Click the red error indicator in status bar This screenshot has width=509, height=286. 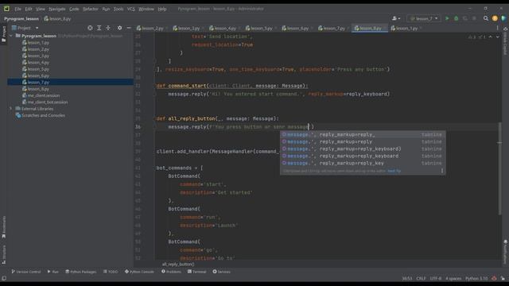(494, 279)
